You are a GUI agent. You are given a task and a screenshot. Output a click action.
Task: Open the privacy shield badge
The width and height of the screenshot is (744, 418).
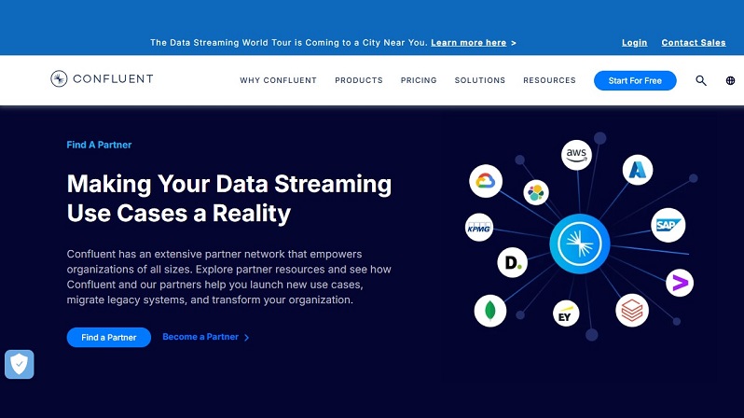coord(20,364)
